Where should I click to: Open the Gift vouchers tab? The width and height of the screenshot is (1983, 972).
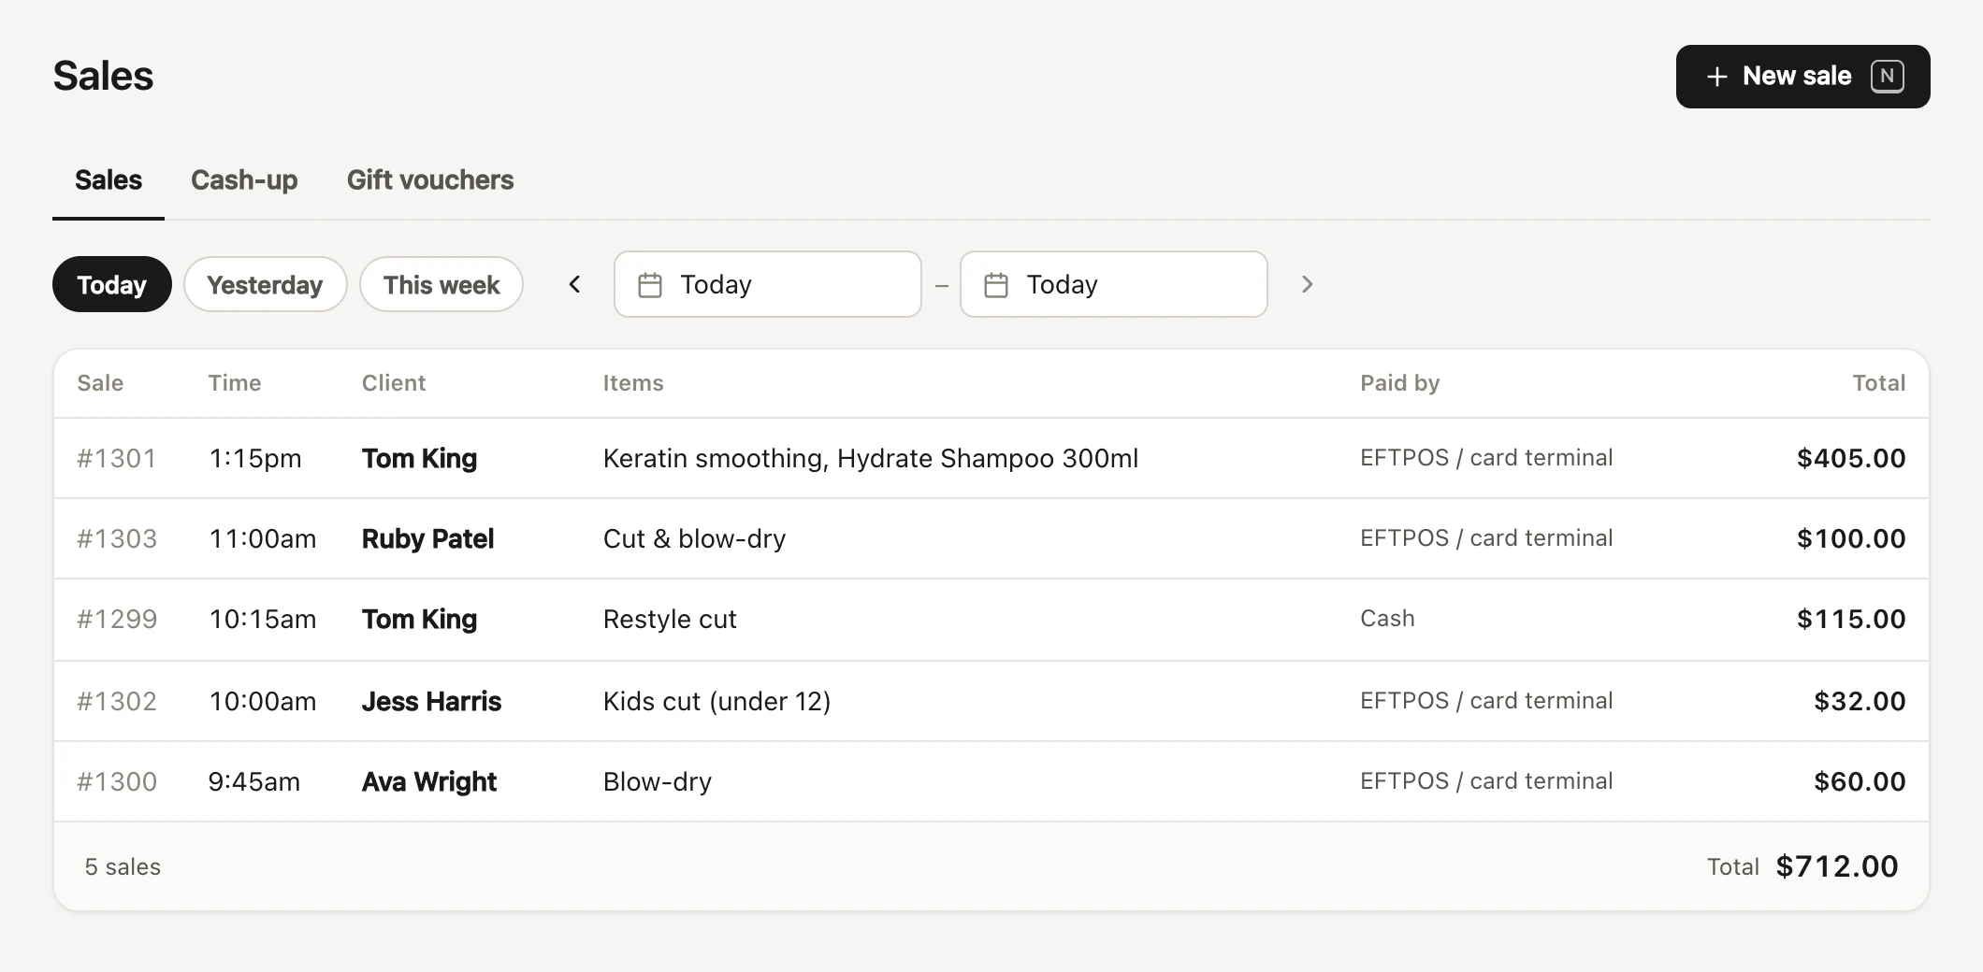tap(430, 179)
